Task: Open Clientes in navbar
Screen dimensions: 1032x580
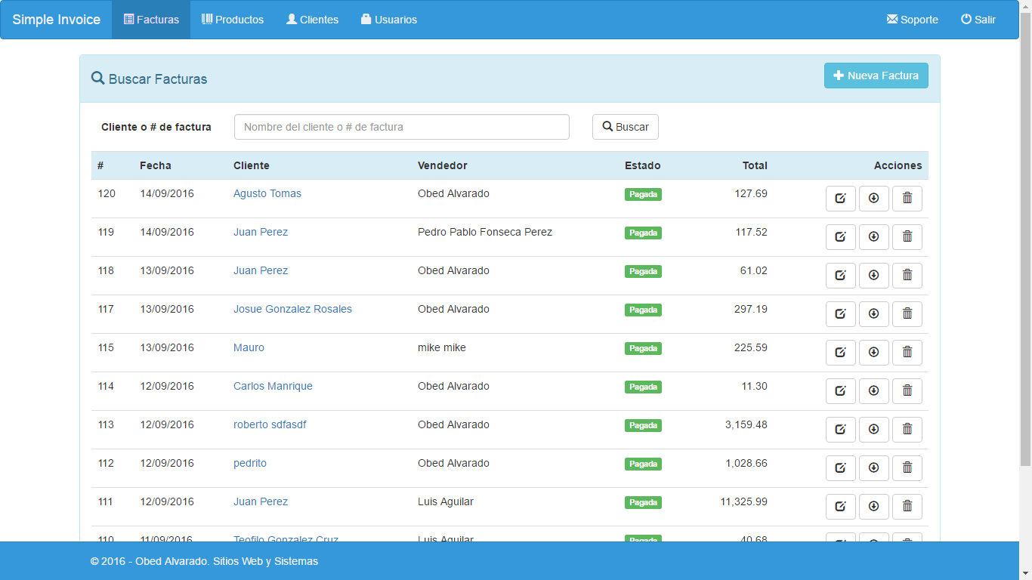Action: point(312,20)
